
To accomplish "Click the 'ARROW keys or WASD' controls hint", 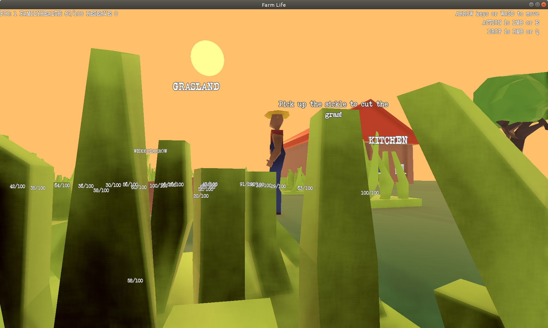I will pos(497,14).
